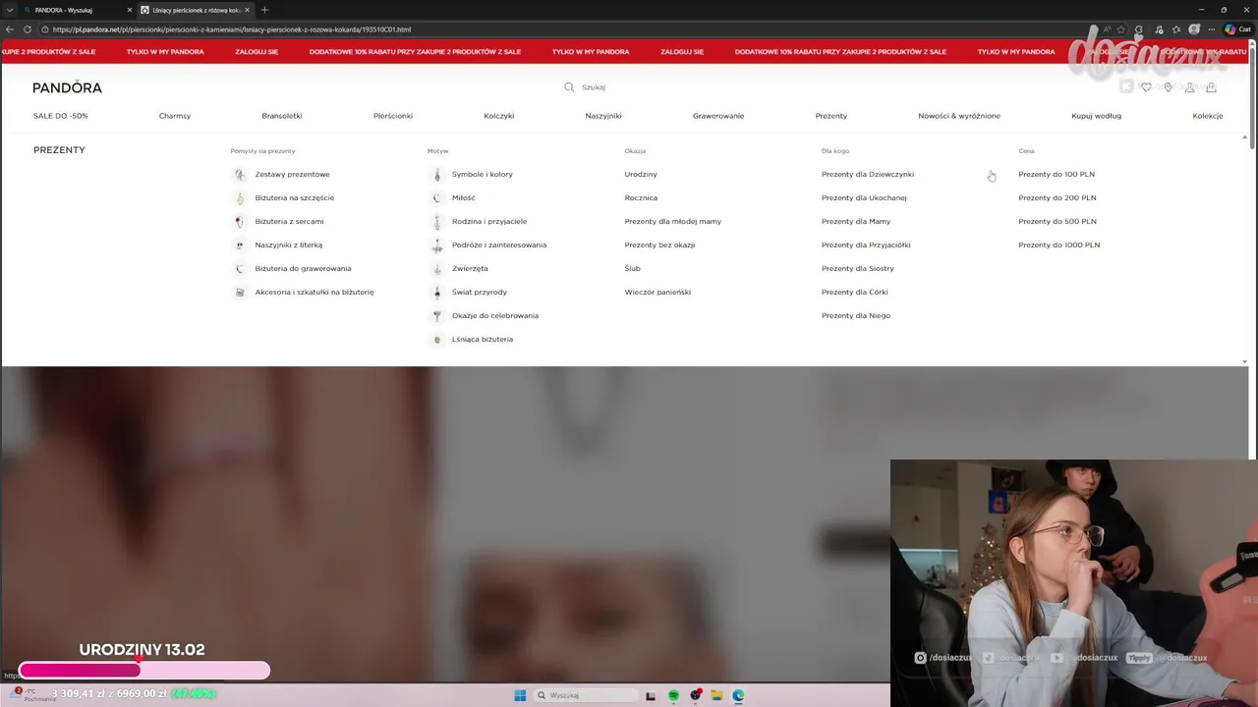
Task: Click the Lśniąca biżuteria charm icon
Action: click(437, 339)
